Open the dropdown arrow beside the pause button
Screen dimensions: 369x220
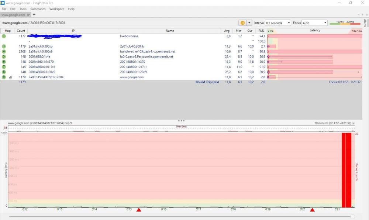tap(249, 23)
